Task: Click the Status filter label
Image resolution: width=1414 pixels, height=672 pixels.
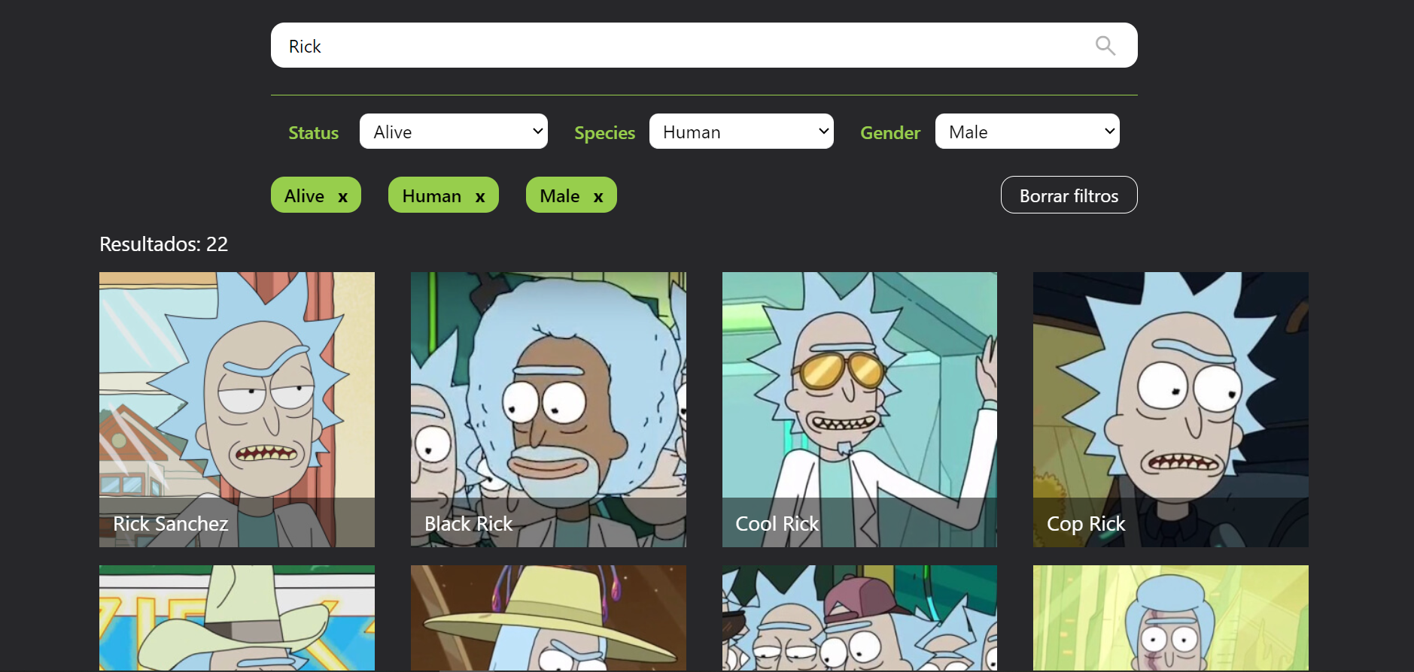Action: click(x=313, y=133)
